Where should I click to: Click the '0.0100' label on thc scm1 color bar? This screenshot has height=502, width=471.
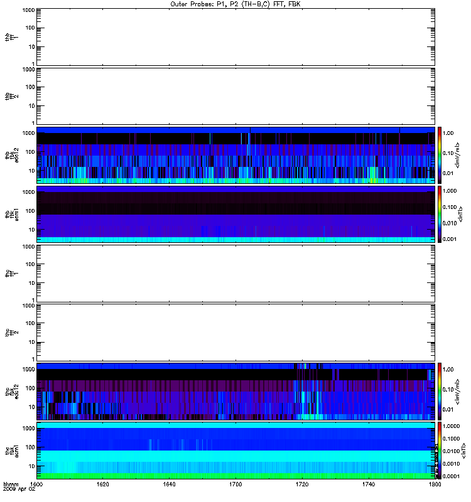pyautogui.click(x=451, y=451)
